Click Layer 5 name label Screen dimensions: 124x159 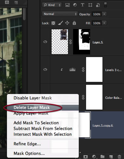tap(98, 42)
